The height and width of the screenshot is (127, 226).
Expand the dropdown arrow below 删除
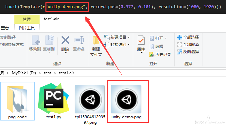click(66, 53)
